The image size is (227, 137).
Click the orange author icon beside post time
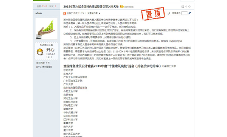click(x=65, y=13)
